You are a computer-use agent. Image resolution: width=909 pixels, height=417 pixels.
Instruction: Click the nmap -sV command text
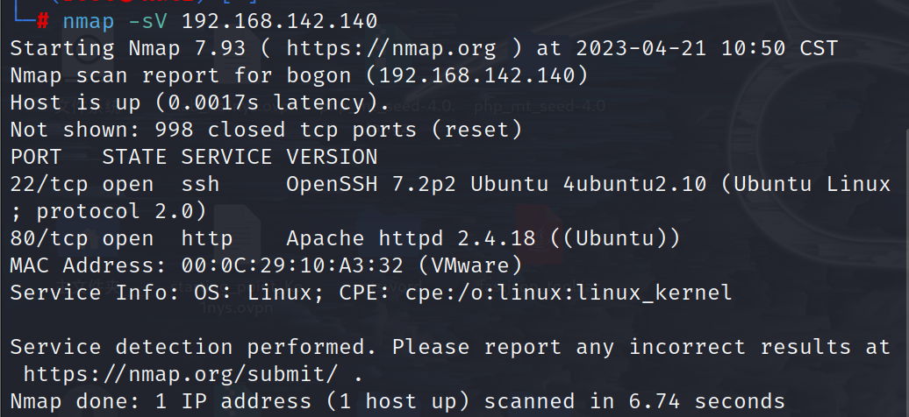(107, 20)
